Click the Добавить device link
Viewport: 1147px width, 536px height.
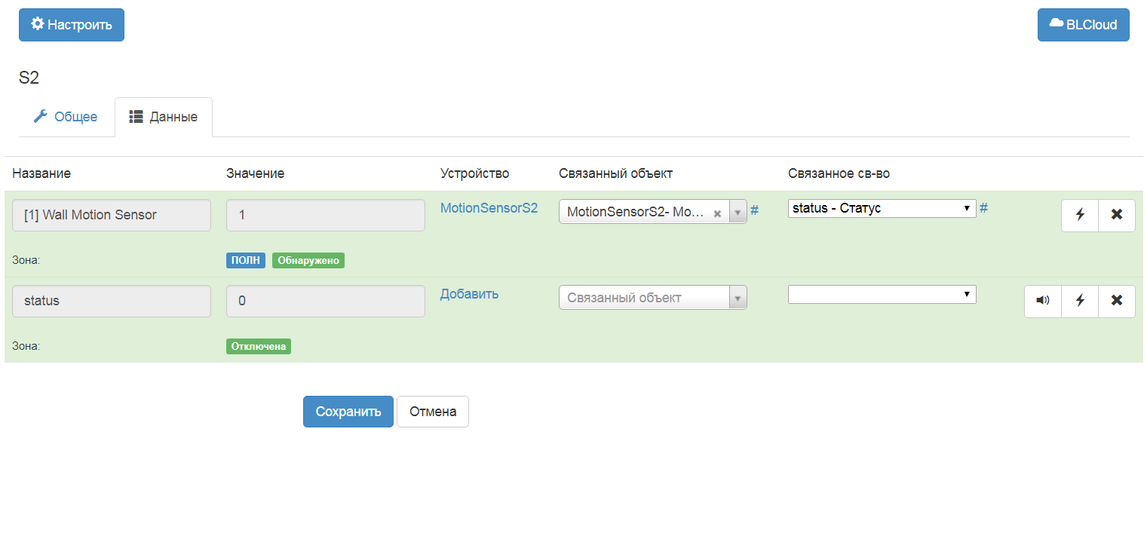tap(469, 294)
